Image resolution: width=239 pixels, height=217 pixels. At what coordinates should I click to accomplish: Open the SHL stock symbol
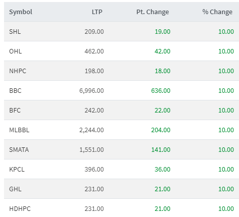coord(15,32)
